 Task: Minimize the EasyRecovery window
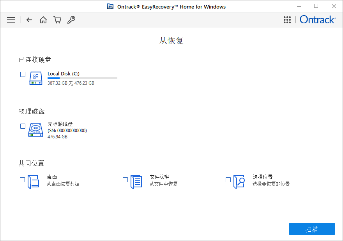(299, 6)
